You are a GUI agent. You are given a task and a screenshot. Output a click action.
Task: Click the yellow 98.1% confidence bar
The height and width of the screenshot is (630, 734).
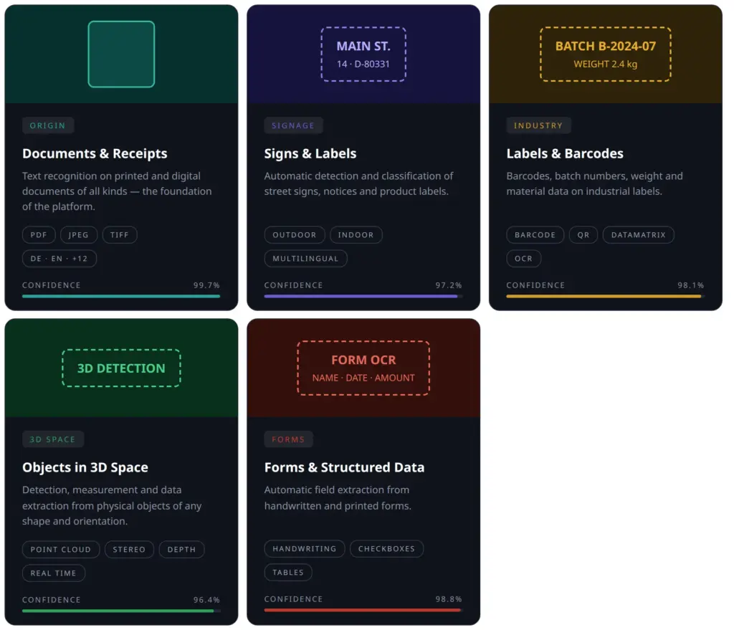(605, 296)
